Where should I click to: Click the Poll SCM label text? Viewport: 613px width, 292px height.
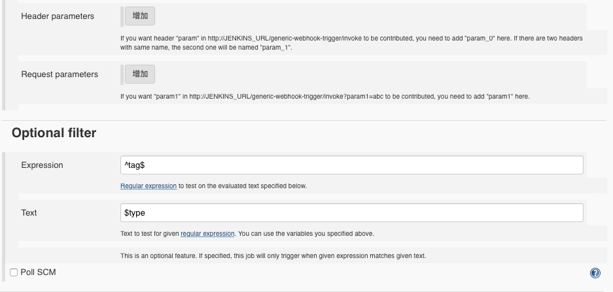(x=39, y=272)
